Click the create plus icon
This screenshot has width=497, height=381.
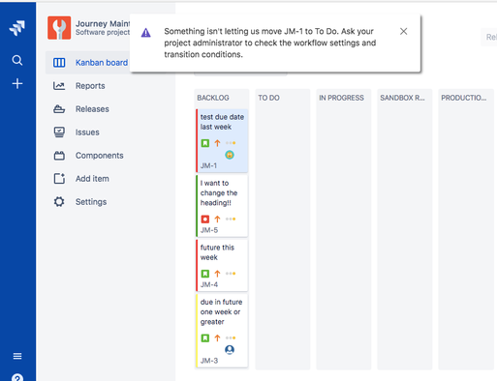17,84
